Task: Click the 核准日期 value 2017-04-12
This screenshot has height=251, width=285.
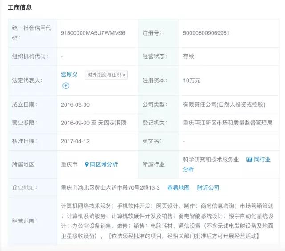Action: coord(75,141)
